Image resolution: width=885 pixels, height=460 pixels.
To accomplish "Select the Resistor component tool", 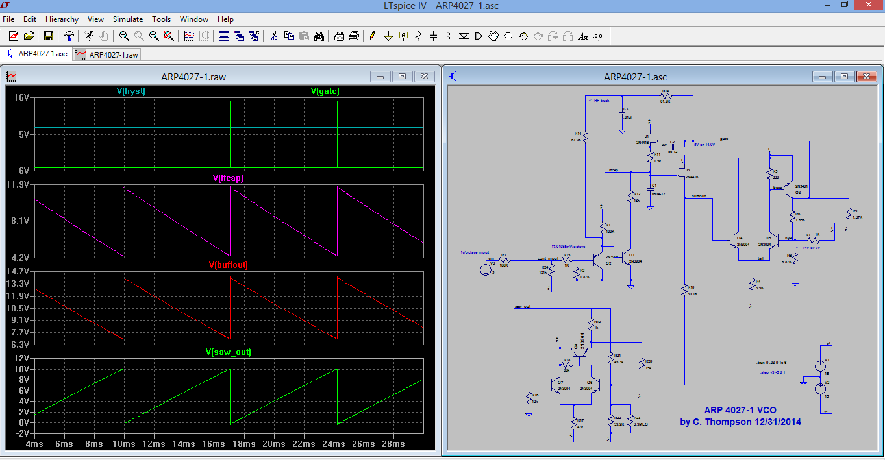I will click(419, 36).
